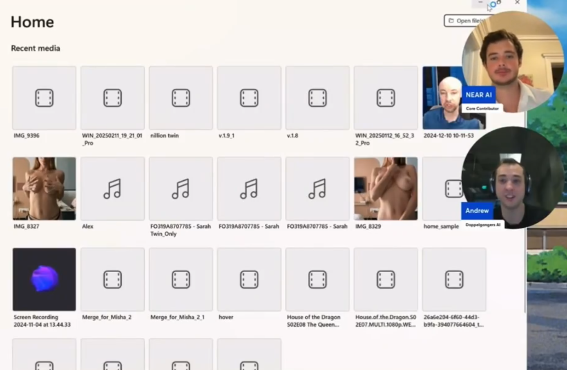Open the IMG_8329 media thumbnail
Image resolution: width=567 pixels, height=370 pixels.
386,189
